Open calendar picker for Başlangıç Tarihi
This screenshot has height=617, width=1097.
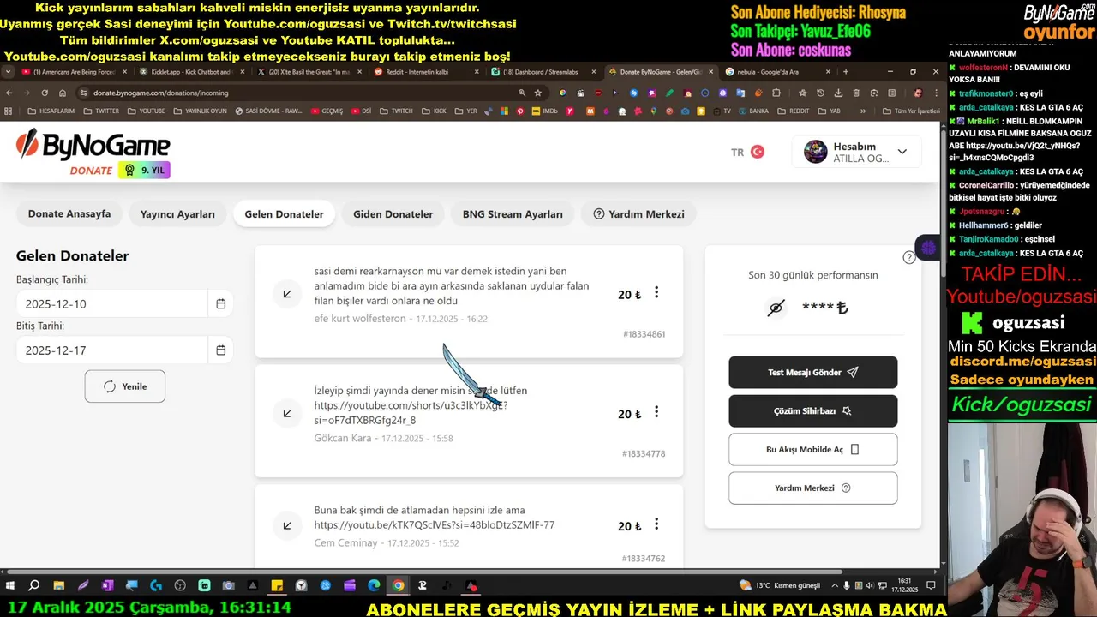click(220, 303)
